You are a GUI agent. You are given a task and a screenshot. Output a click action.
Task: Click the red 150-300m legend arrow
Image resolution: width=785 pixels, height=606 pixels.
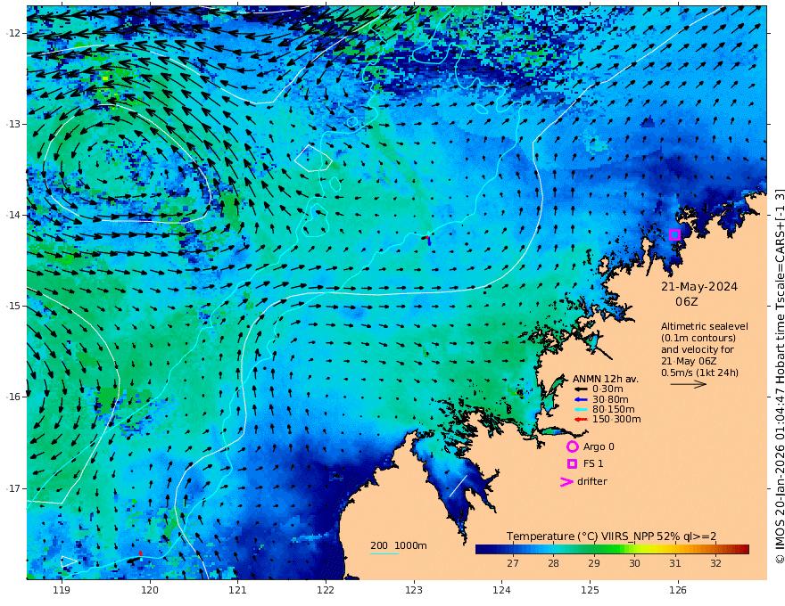(580, 419)
